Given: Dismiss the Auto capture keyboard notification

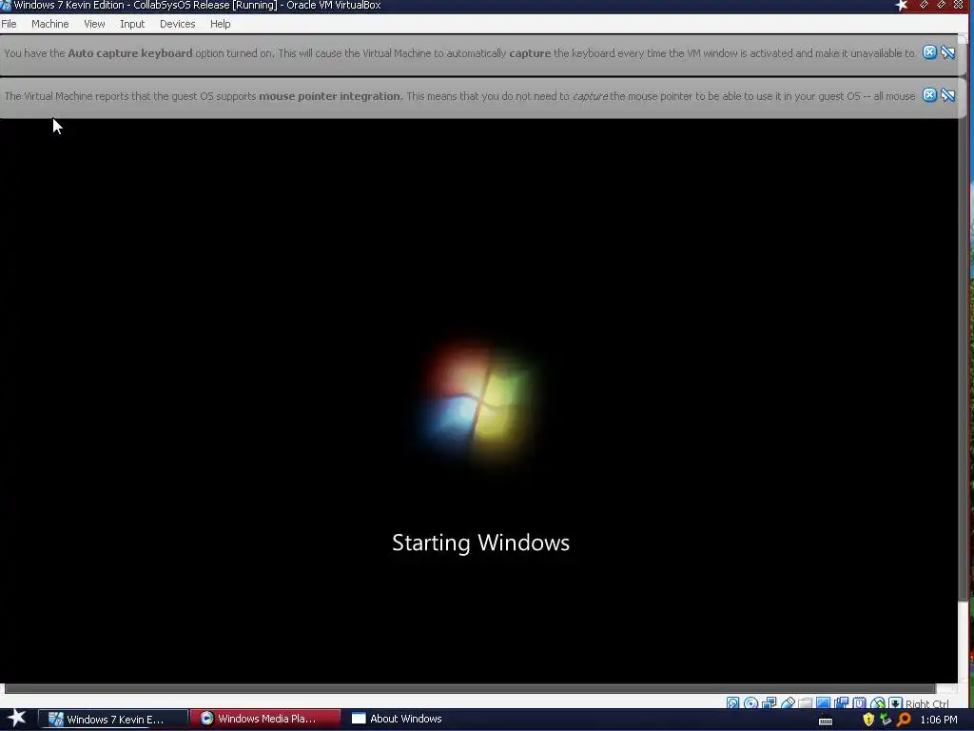Looking at the screenshot, I should tap(929, 52).
